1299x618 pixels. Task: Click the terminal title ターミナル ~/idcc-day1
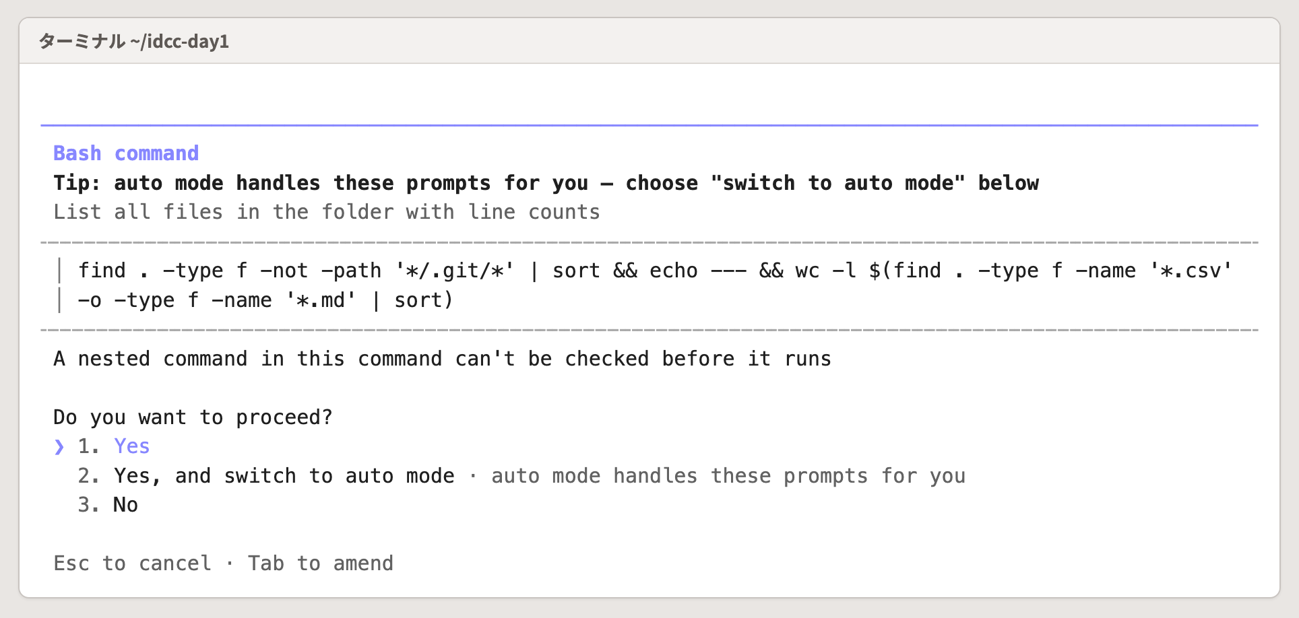(x=134, y=41)
